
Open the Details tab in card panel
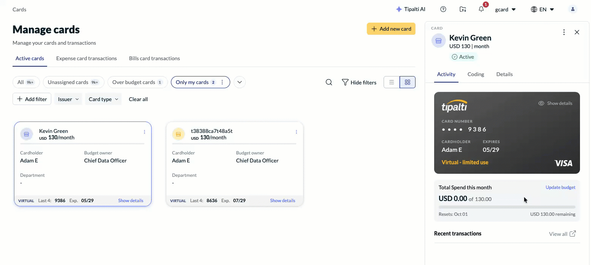[x=504, y=74]
